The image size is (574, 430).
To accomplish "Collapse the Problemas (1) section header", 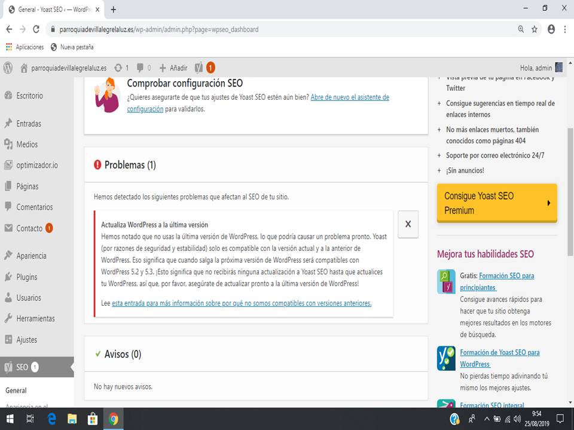I will pyautogui.click(x=256, y=165).
